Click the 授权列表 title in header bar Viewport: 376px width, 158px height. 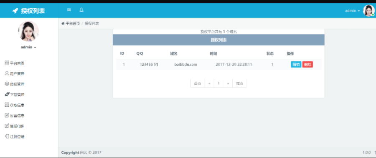tap(33, 11)
